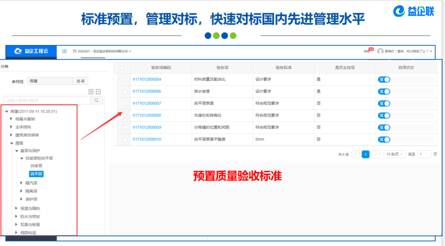The height and width of the screenshot is (246, 445).
Task: Open link II171012000008
Action: pos(147,115)
